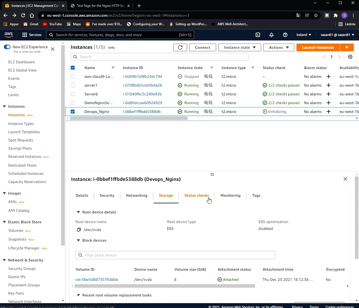Open sasan81 account menu
The height and width of the screenshot is (308, 359).
coord(337,35)
